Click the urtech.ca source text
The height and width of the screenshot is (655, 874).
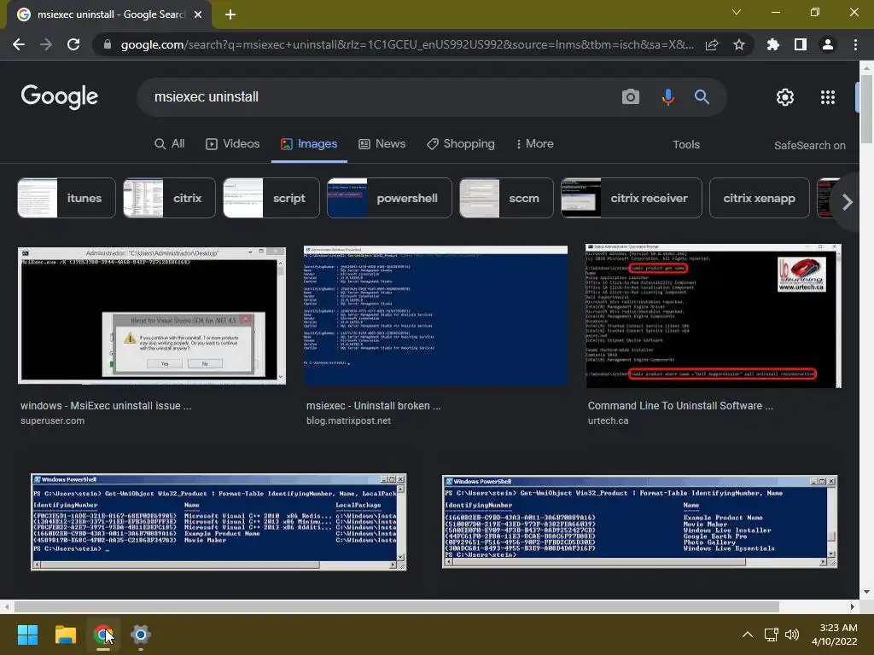click(608, 421)
